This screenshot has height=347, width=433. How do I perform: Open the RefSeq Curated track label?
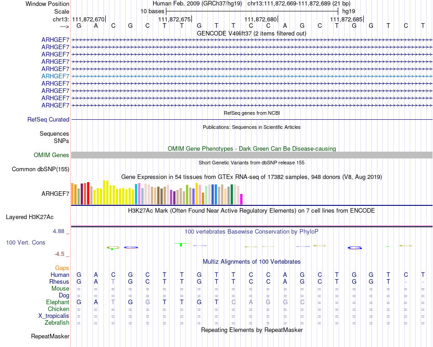coord(48,119)
